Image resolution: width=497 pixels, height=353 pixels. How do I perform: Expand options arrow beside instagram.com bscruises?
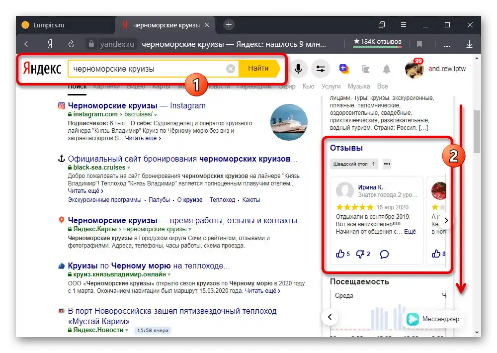click(x=156, y=114)
